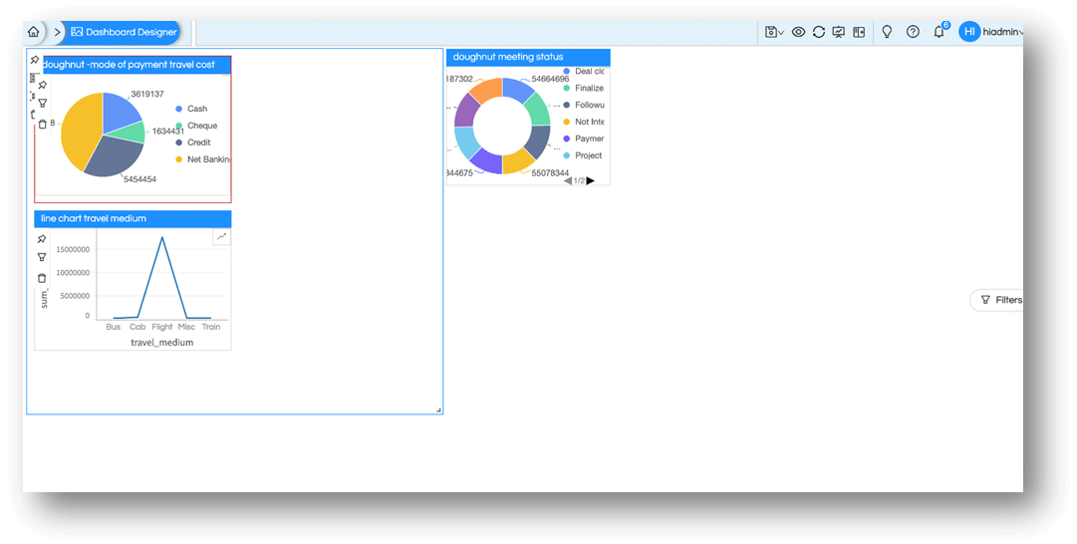Toggle the Finalize legend entry
Viewport: 1077px width, 544px height.
point(583,88)
